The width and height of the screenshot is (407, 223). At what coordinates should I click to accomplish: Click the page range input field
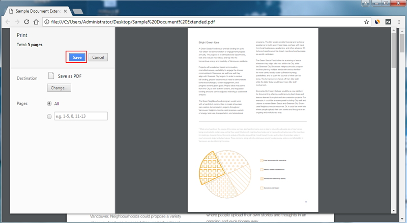[81, 116]
